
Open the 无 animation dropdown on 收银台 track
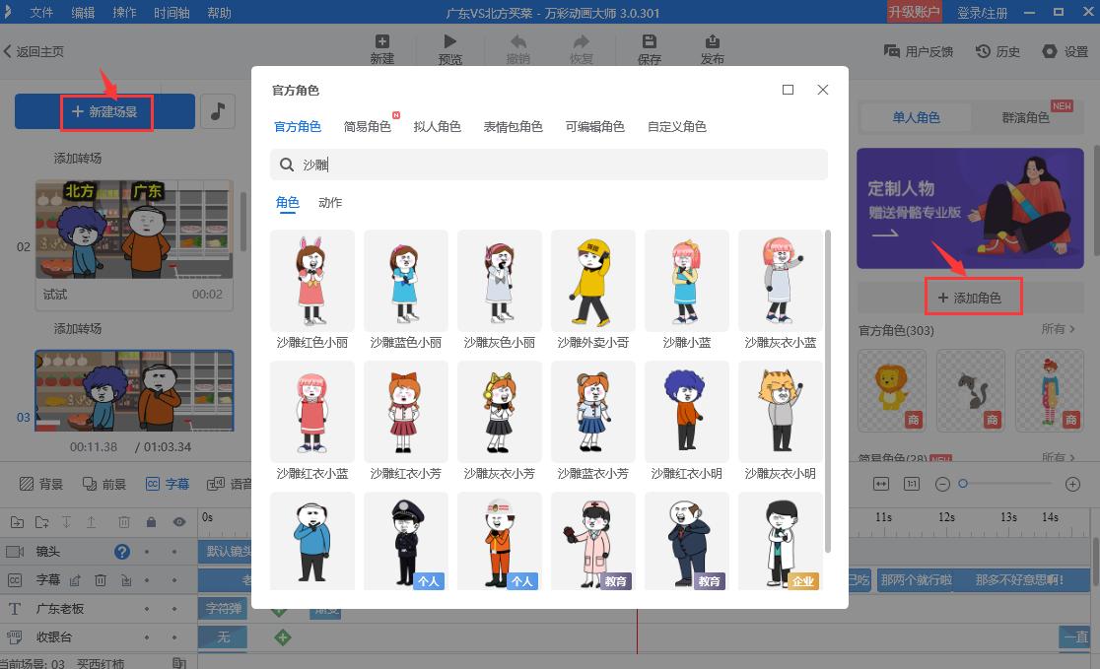tap(225, 636)
